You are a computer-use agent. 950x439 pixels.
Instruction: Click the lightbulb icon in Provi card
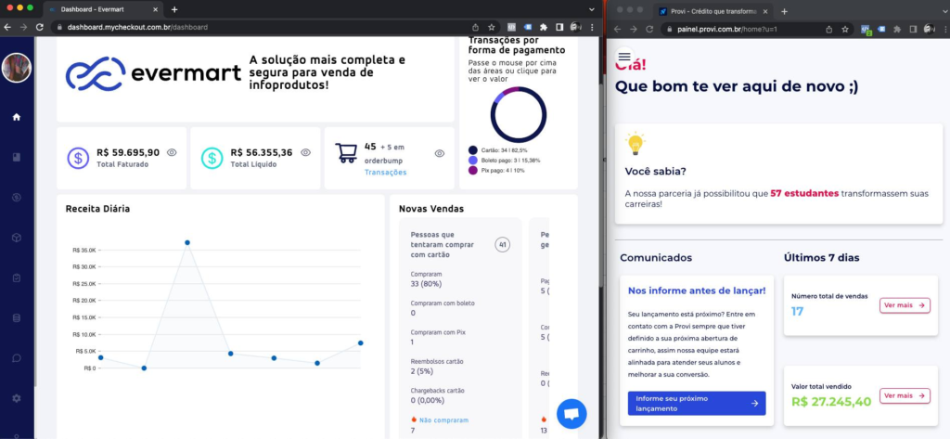pyautogui.click(x=635, y=143)
